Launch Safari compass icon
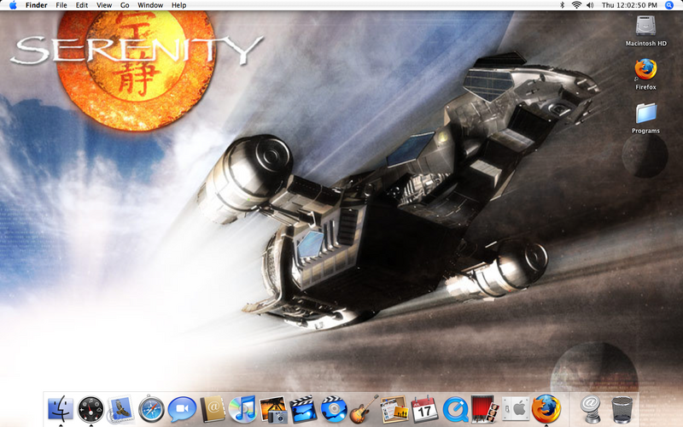Image resolution: width=683 pixels, height=427 pixels. (151, 409)
